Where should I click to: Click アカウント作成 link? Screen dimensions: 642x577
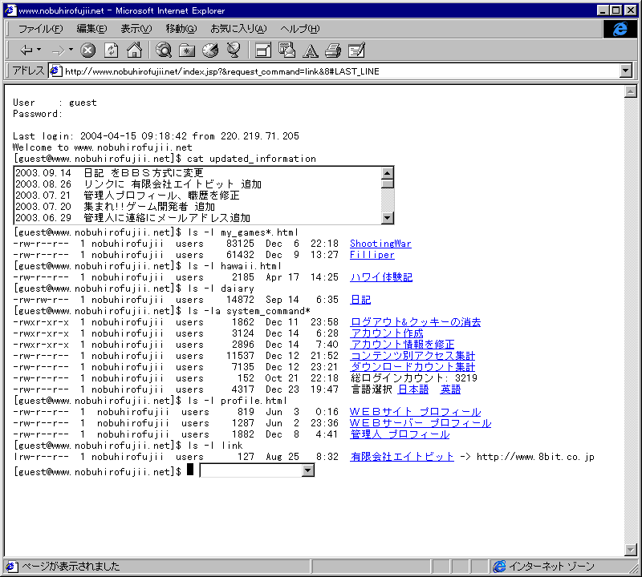[387, 333]
